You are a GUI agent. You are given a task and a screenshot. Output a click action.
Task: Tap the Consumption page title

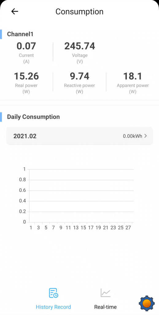(x=79, y=12)
